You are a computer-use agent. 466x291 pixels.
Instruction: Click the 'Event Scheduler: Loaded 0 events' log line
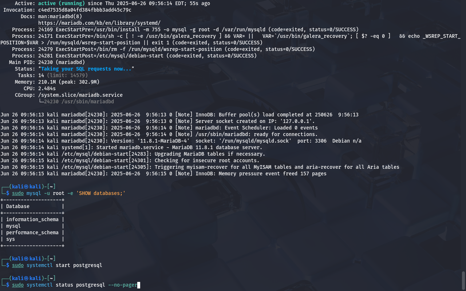tap(159, 128)
